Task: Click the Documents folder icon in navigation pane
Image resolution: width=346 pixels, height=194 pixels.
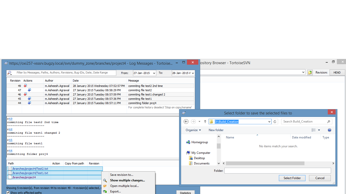Action: click(191, 163)
